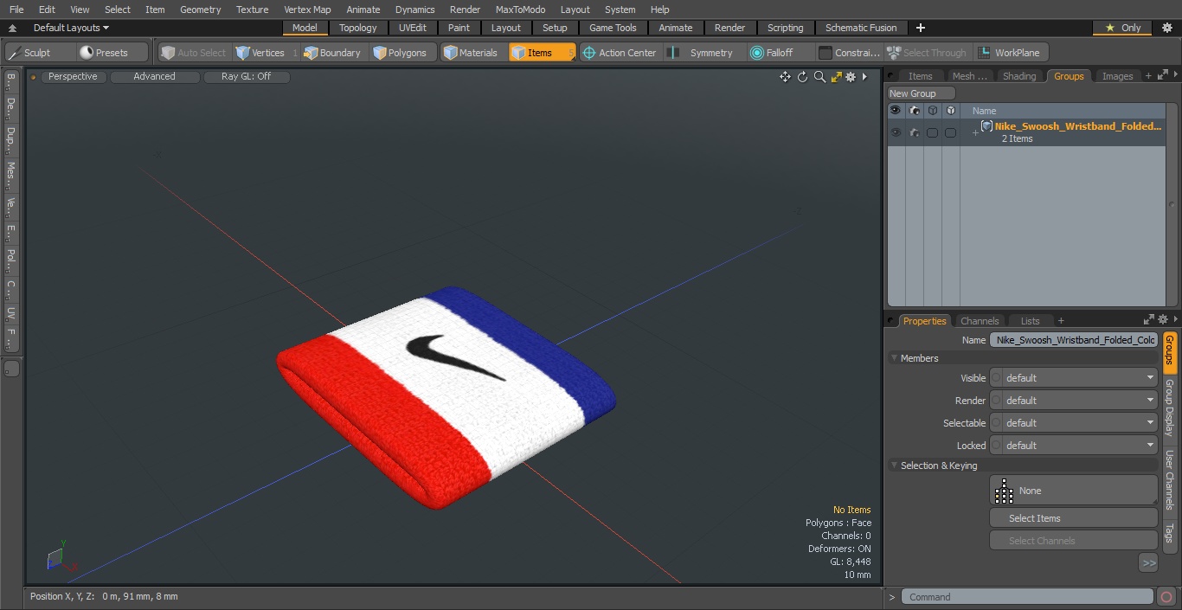Toggle the Only star button
Image resolution: width=1182 pixels, height=610 pixels.
(1123, 28)
